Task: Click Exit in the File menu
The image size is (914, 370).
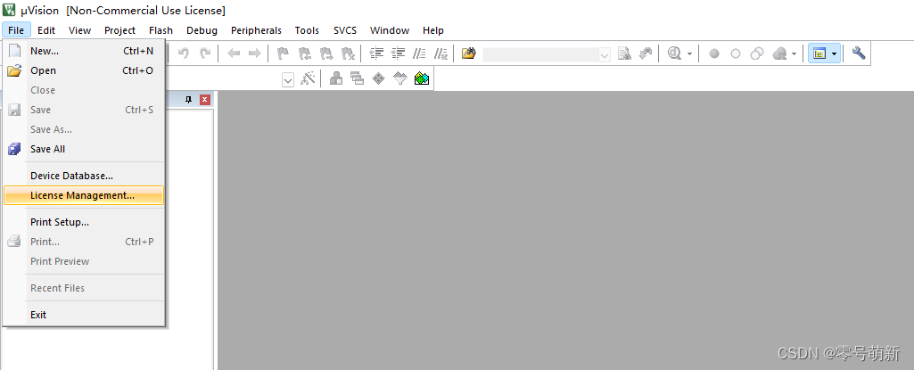Action: click(84, 315)
